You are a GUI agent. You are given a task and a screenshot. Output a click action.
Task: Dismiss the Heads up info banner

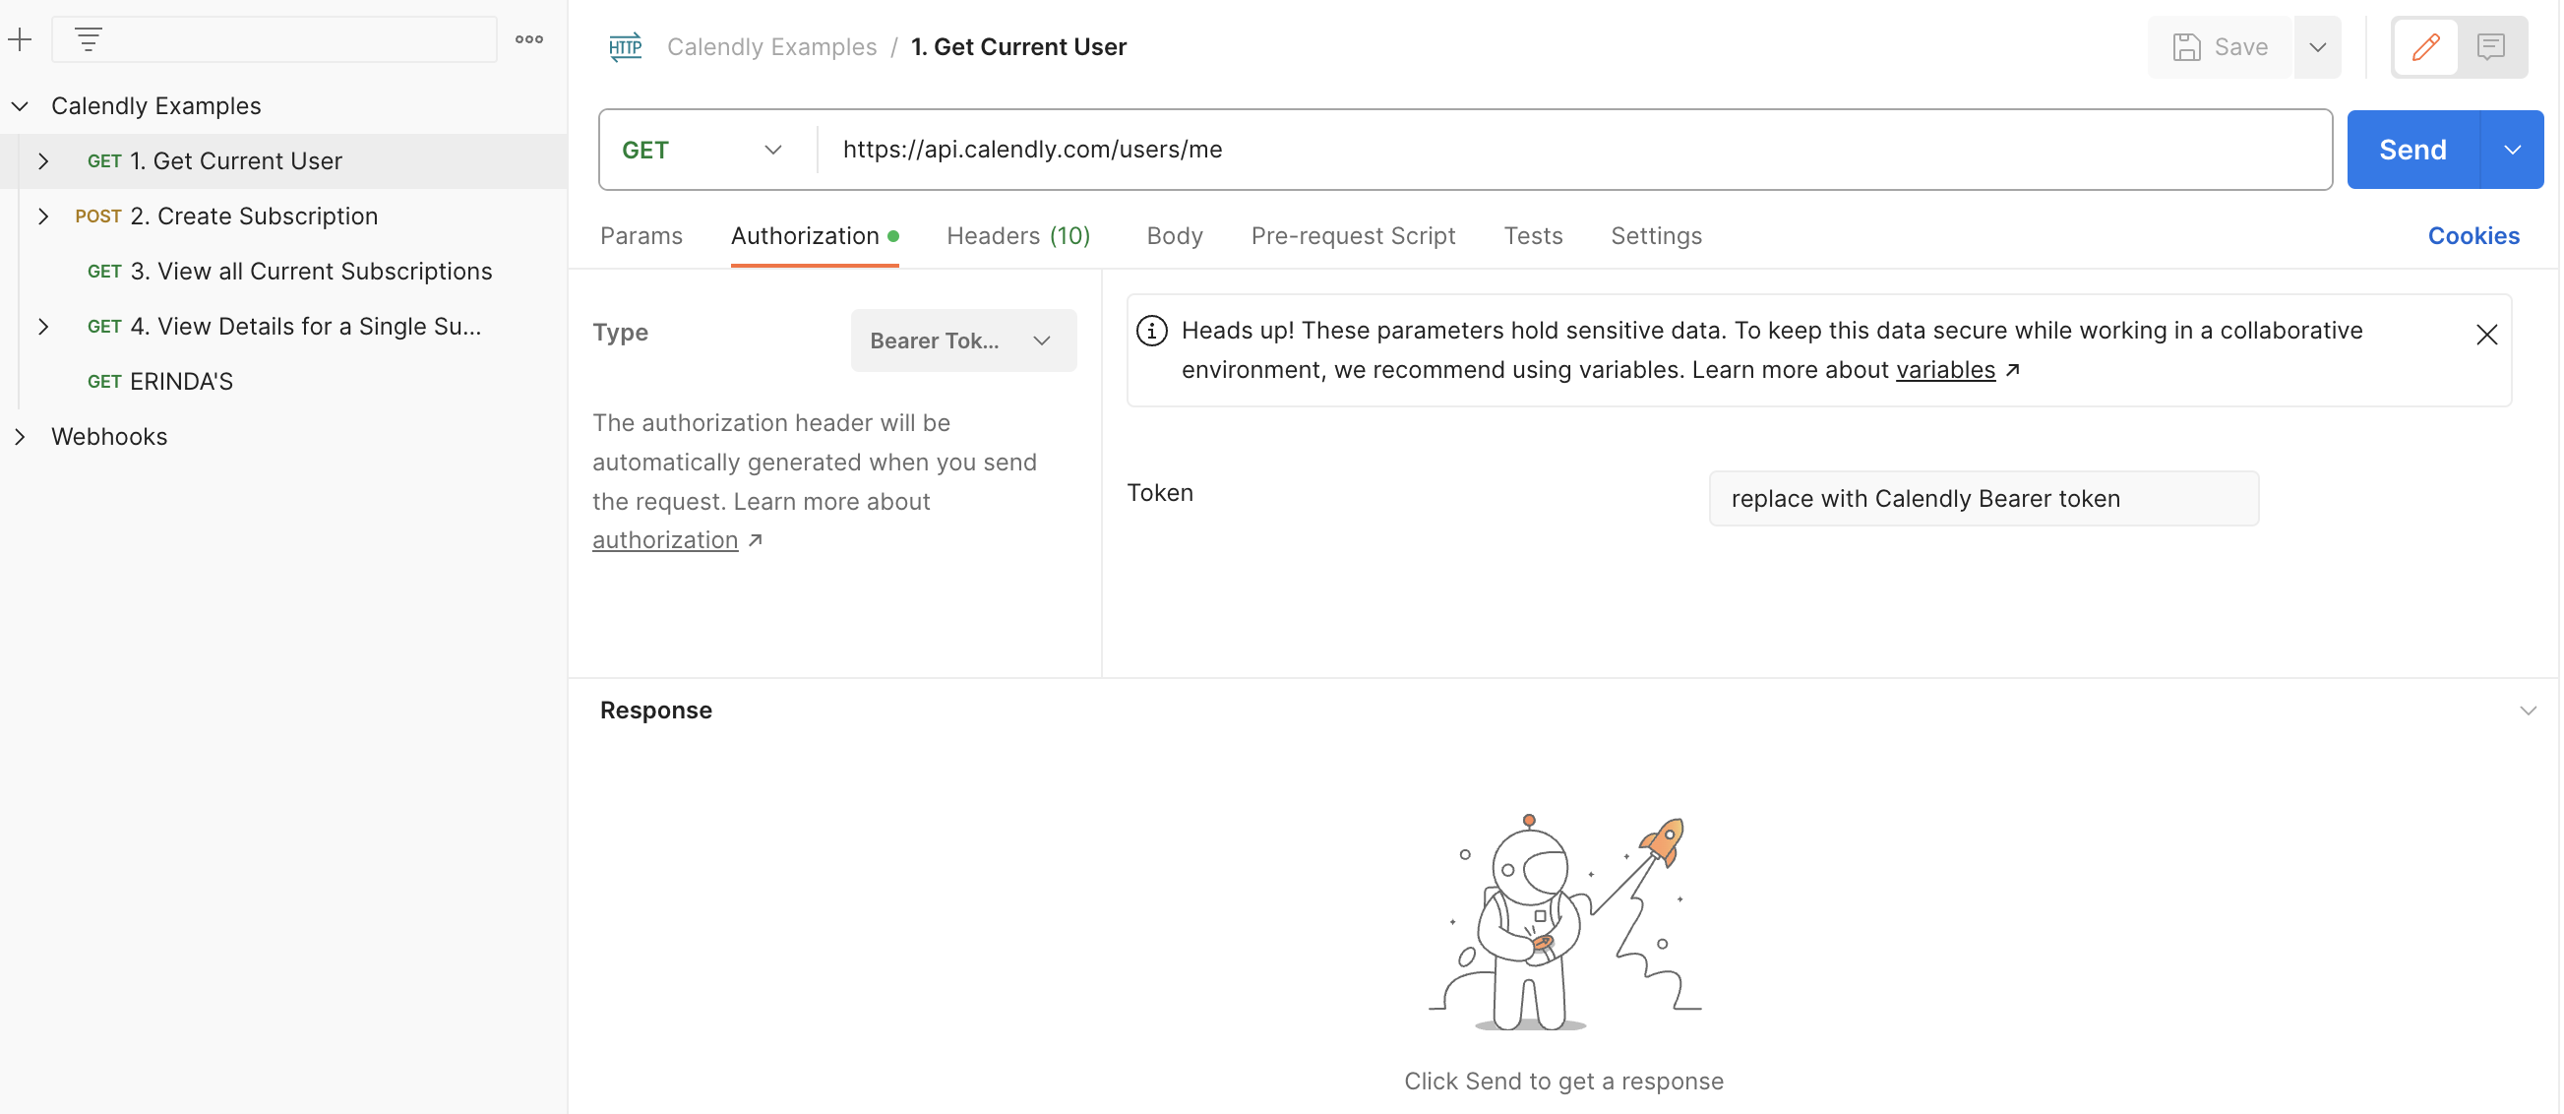pos(2485,335)
